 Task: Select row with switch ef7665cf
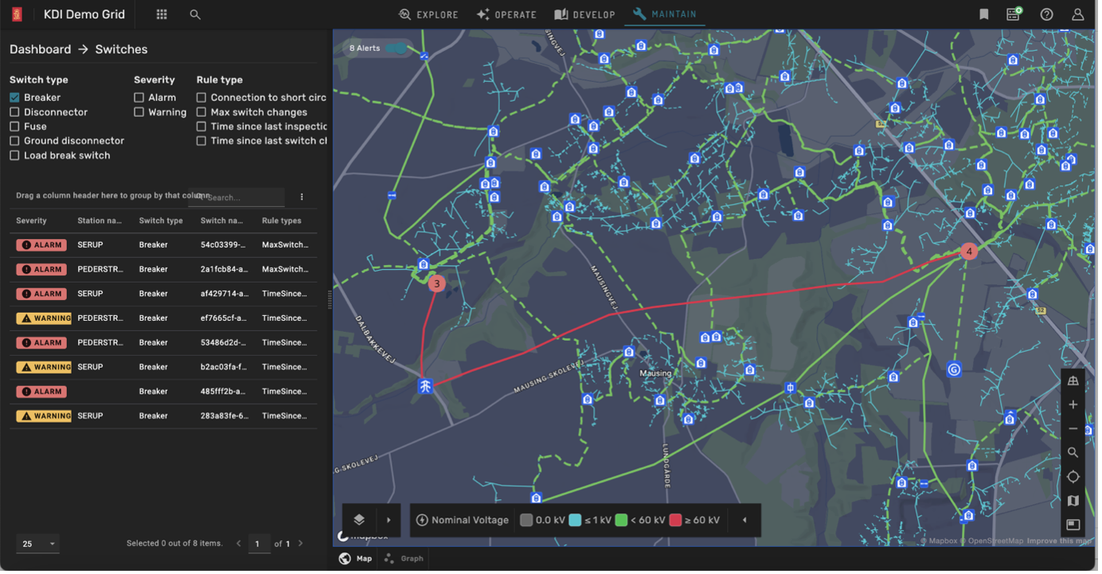[164, 319]
